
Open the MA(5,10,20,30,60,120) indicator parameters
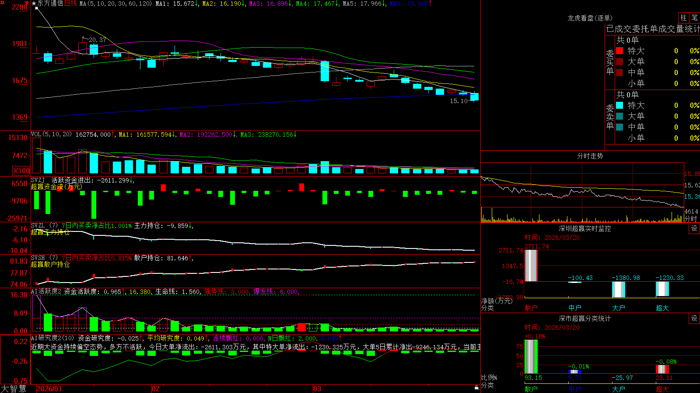[x=115, y=3]
